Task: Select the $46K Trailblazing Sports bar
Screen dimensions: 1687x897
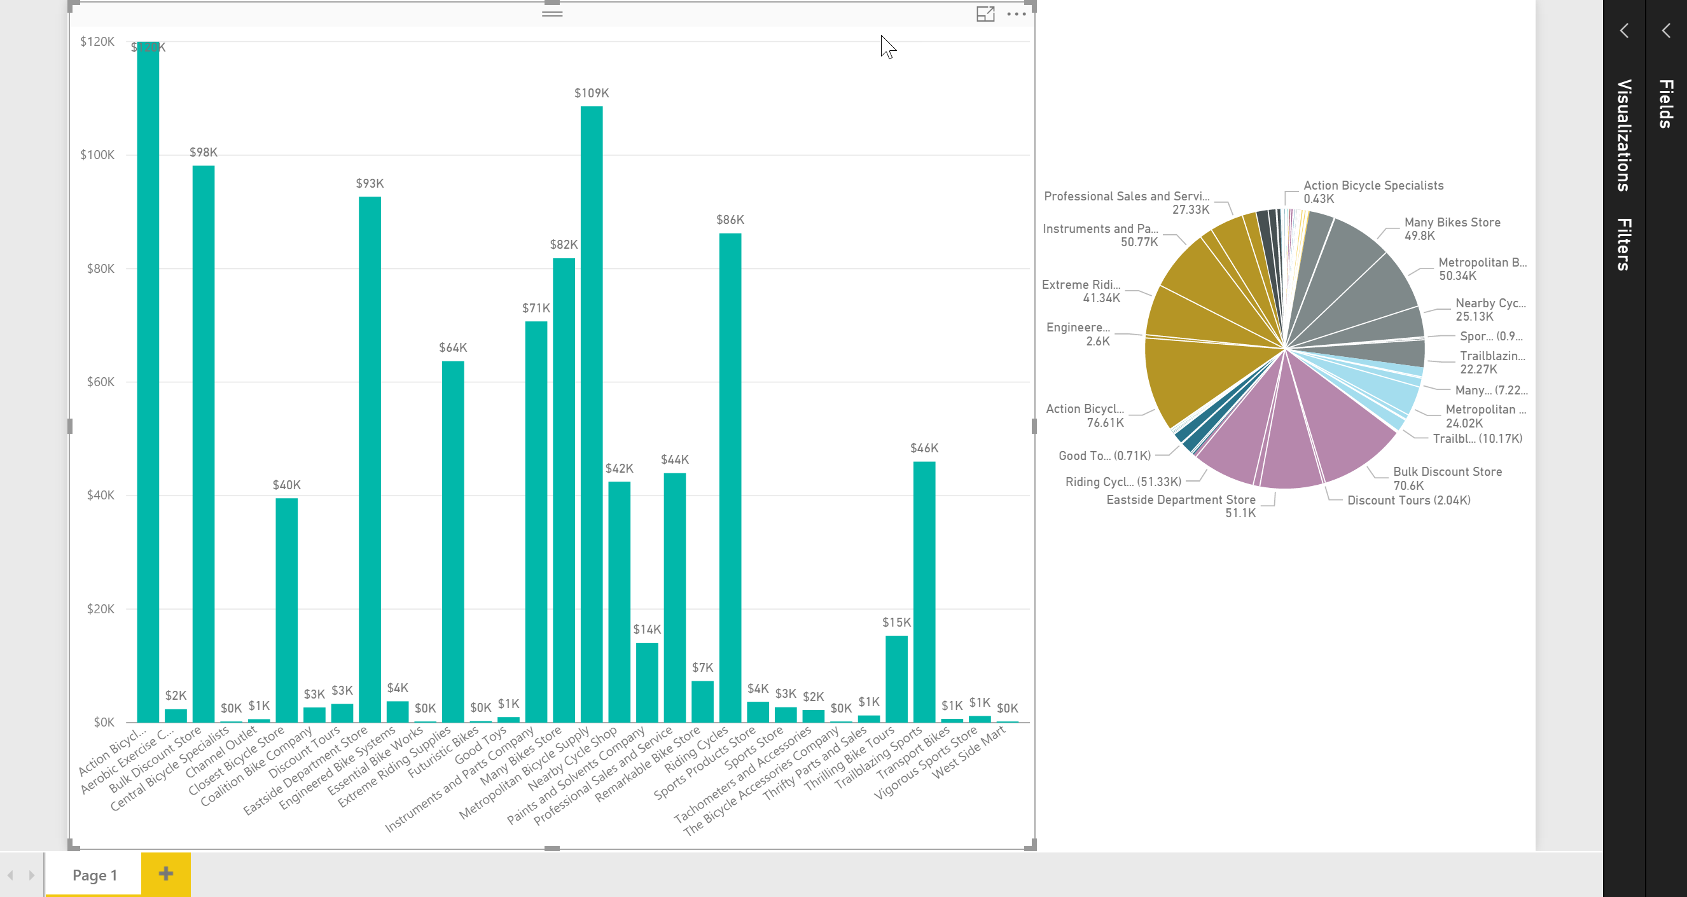Action: tap(924, 592)
